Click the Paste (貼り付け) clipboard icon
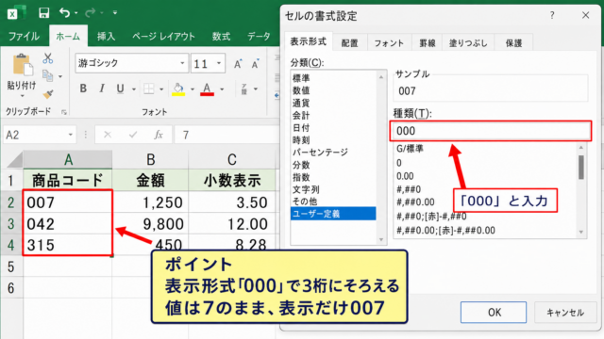 (23, 65)
